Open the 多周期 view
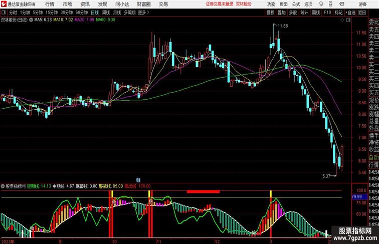The width and height of the screenshot is (379, 244). click(129, 13)
